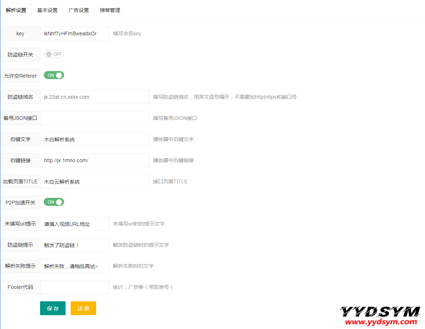
Task: Disable the 允许空Referer toggle
Action: pos(54,75)
